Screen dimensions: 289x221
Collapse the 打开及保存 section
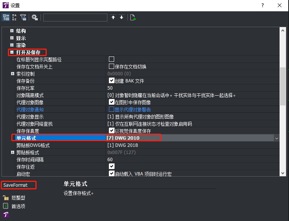(x=12, y=52)
